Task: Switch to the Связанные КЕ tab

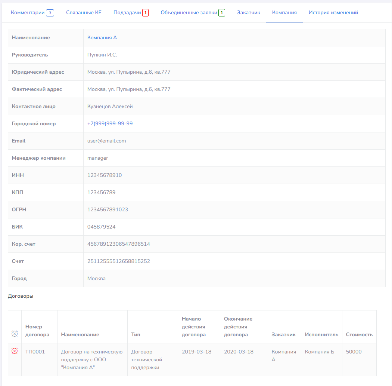Action: click(x=84, y=13)
